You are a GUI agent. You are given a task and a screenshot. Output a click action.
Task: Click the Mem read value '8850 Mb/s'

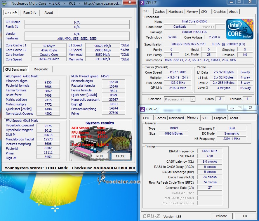tap(102, 55)
